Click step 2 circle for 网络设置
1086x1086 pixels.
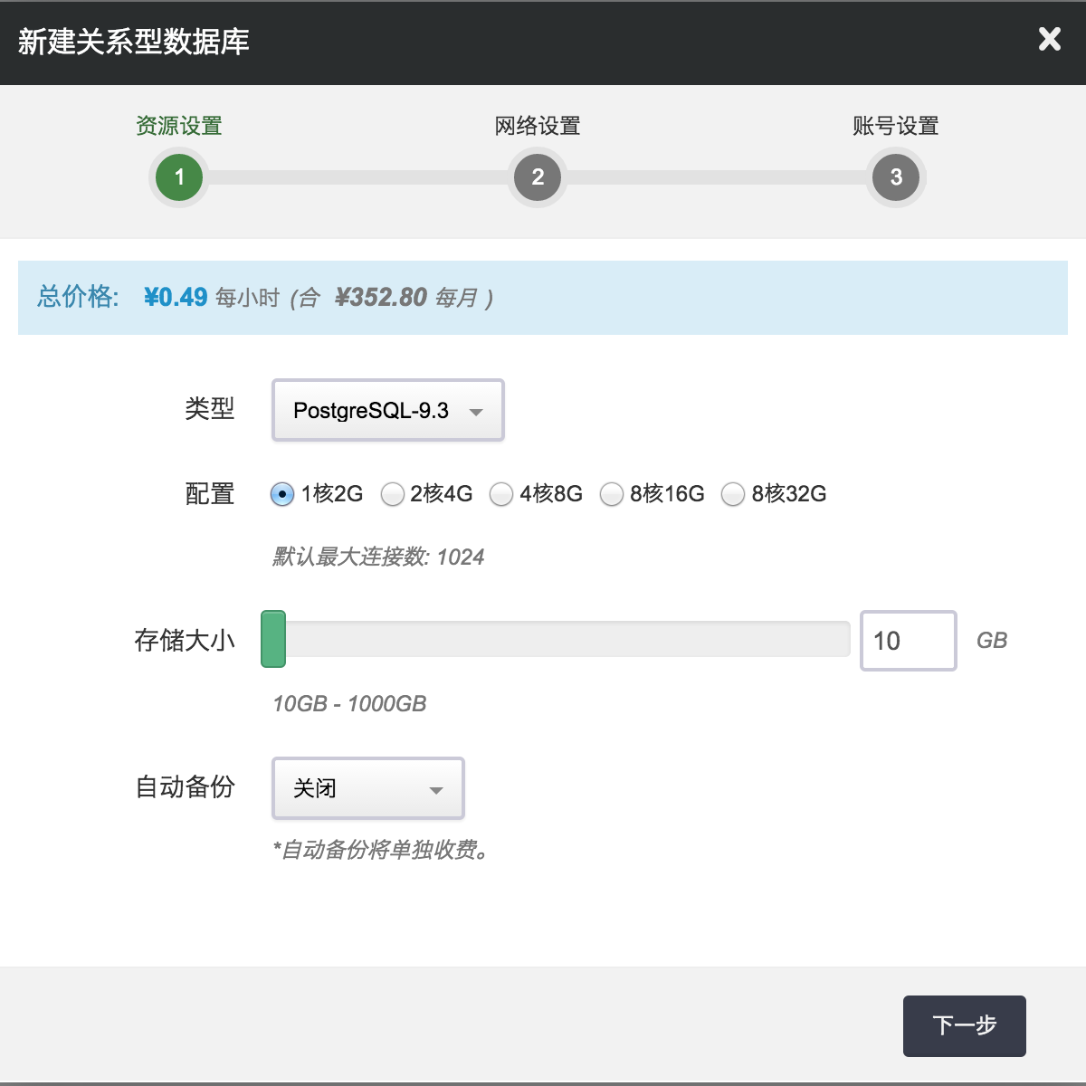(538, 177)
